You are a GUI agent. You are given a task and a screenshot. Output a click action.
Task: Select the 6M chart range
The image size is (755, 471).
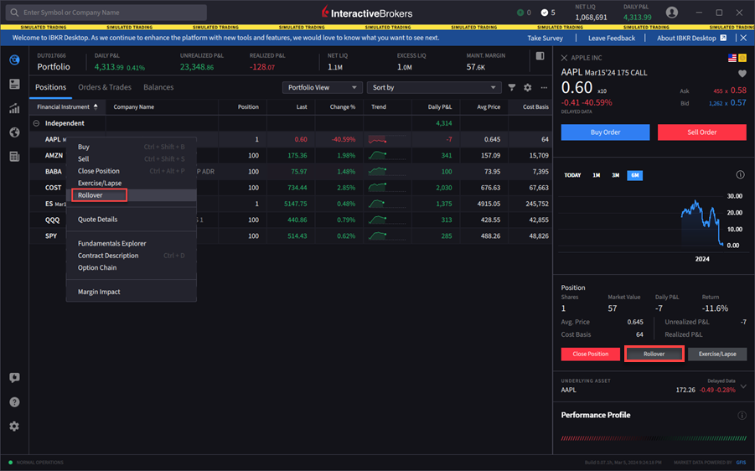point(634,175)
